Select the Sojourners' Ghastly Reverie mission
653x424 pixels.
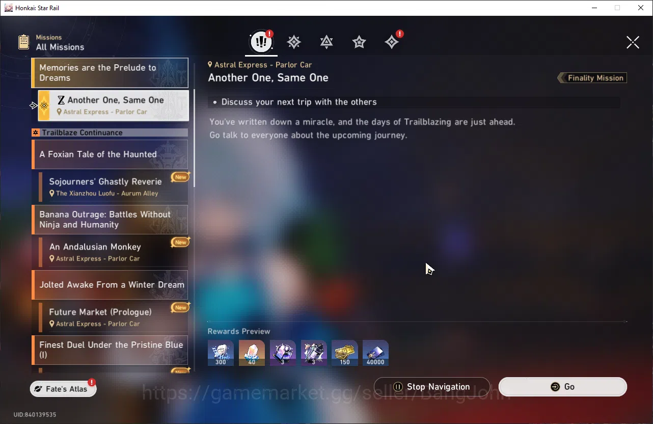pyautogui.click(x=113, y=187)
